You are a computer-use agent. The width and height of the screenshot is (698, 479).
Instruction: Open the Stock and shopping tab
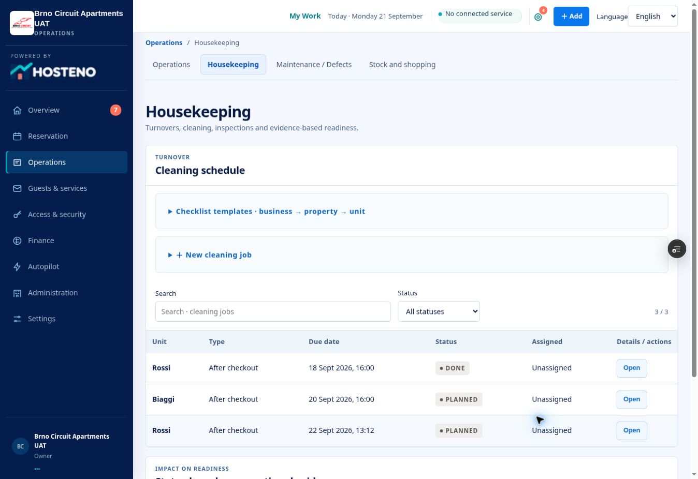pyautogui.click(x=402, y=65)
